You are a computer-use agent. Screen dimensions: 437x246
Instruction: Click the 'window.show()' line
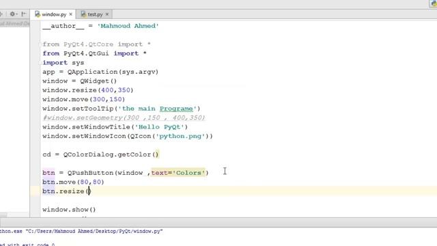[69, 210]
